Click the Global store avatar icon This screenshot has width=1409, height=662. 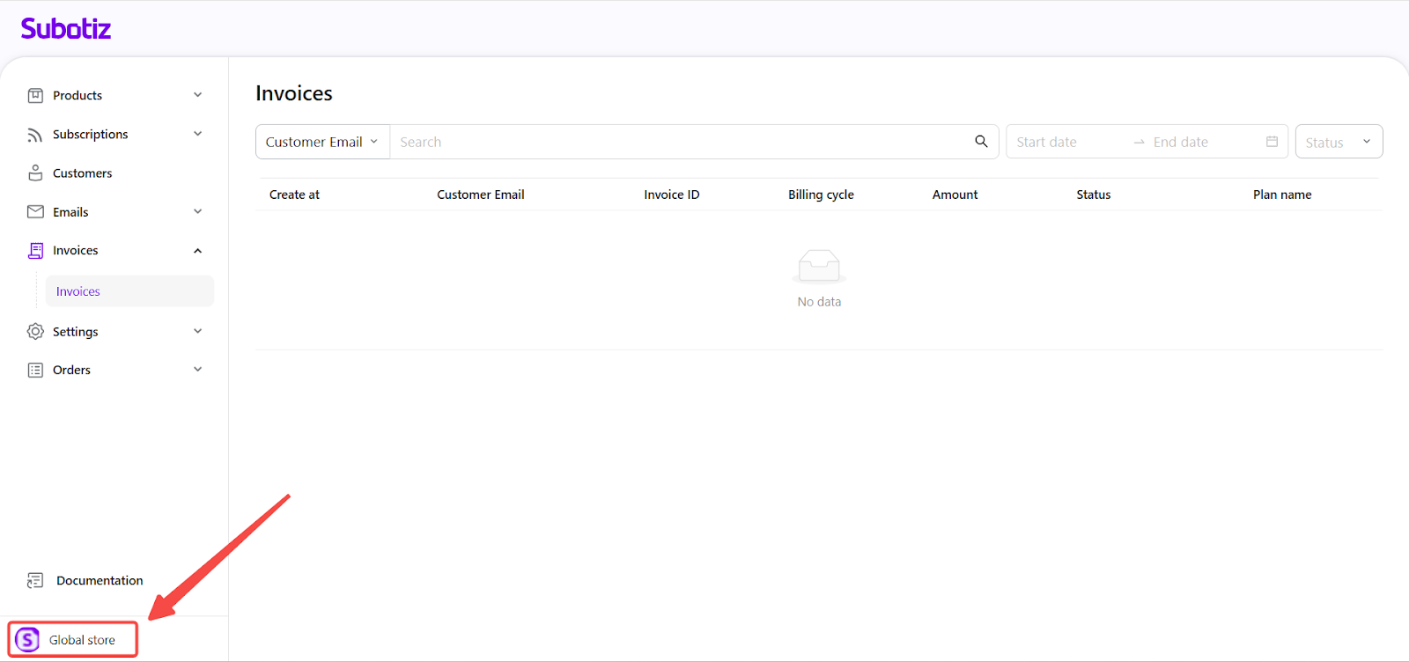(x=27, y=640)
